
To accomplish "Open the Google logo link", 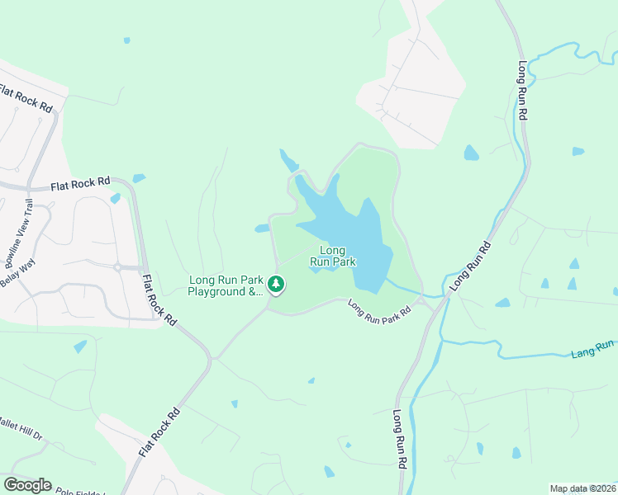I will 27,485.
